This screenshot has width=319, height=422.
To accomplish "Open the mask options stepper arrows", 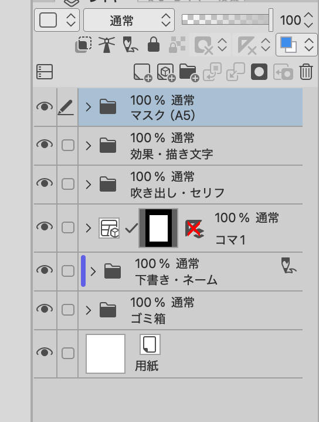I will click(x=222, y=45).
